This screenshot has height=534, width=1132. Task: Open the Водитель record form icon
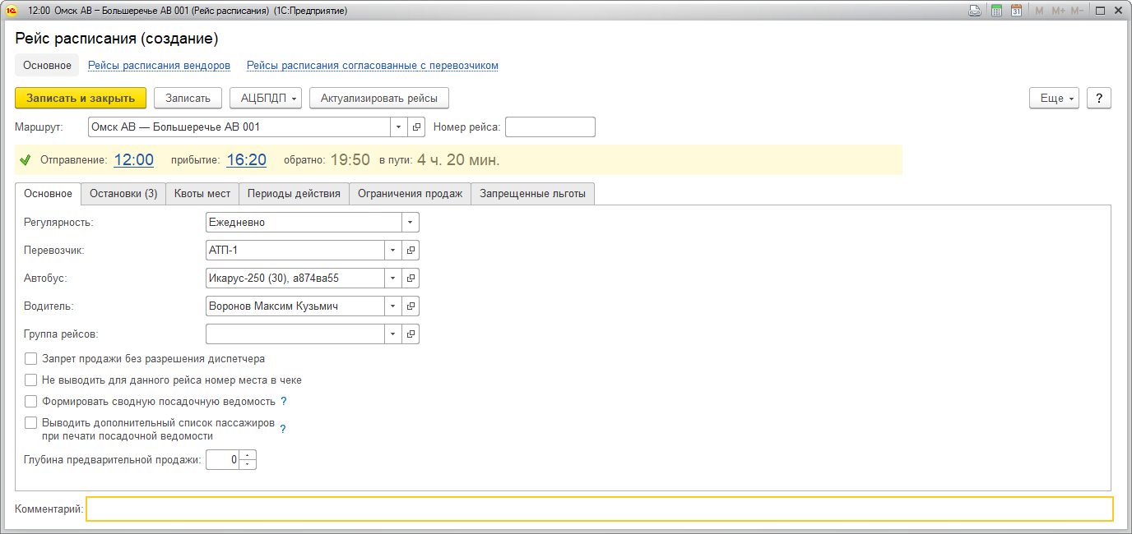(x=411, y=306)
